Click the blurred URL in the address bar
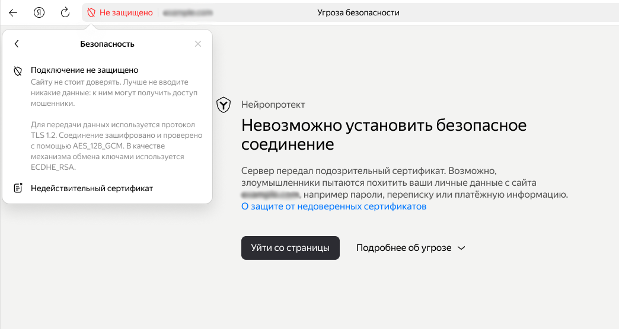 point(188,12)
